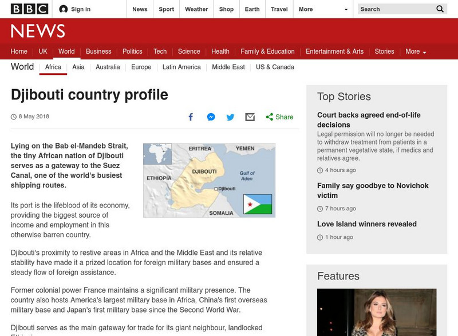The width and height of the screenshot is (458, 336).
Task: Click the BBC NEWS banner logo
Action: click(38, 31)
